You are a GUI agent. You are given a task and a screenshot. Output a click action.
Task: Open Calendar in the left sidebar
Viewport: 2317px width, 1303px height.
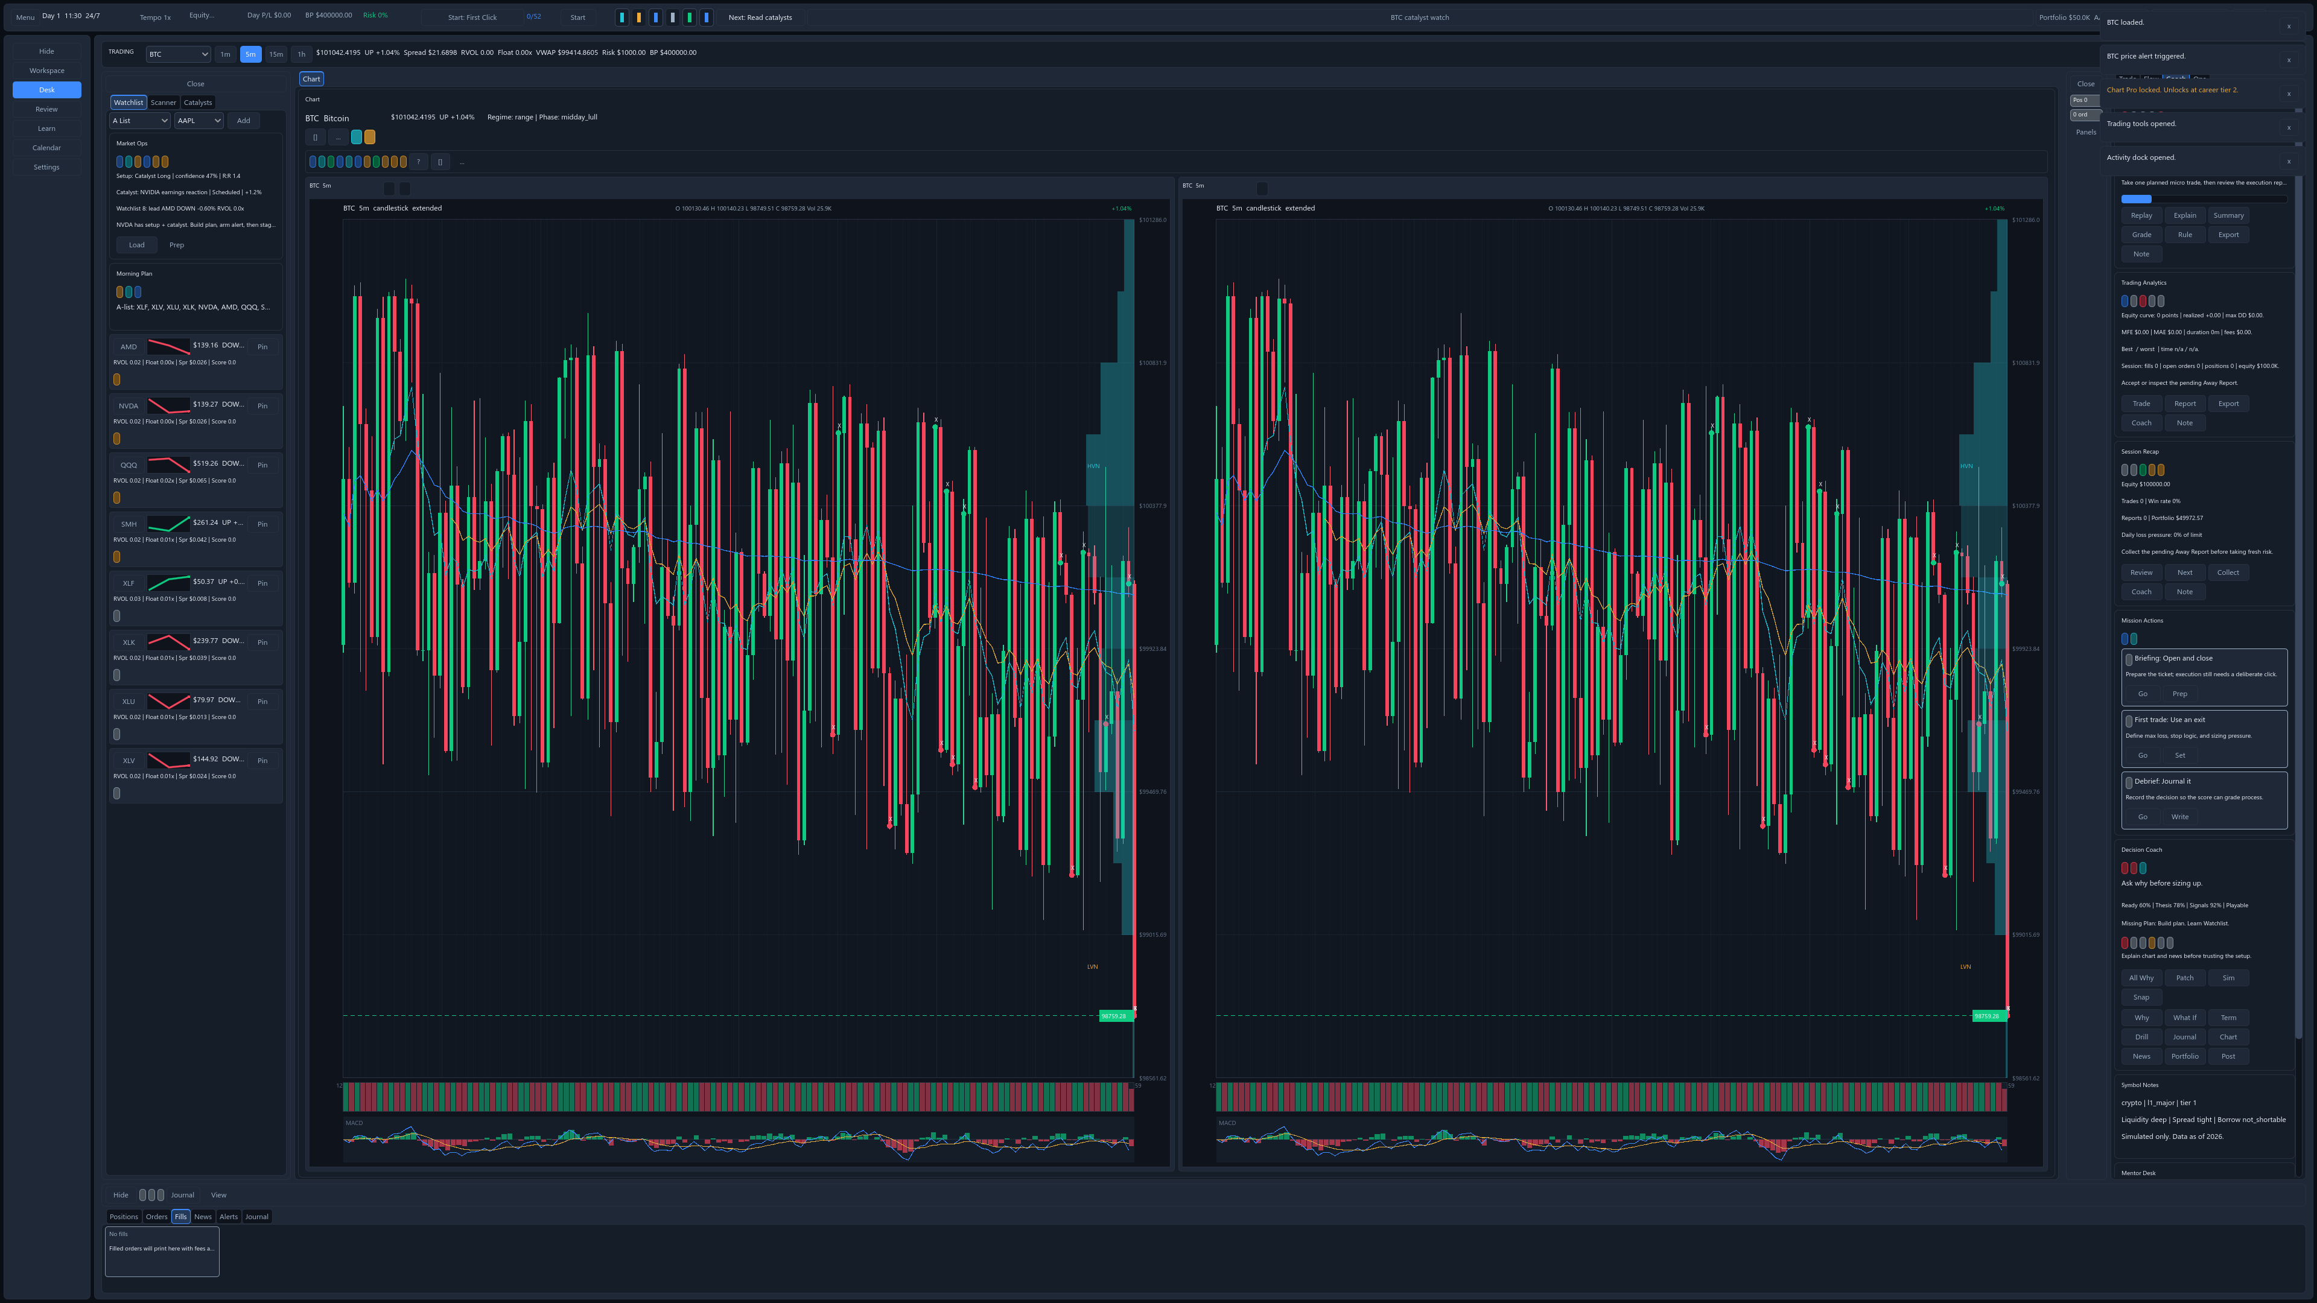pyautogui.click(x=47, y=147)
